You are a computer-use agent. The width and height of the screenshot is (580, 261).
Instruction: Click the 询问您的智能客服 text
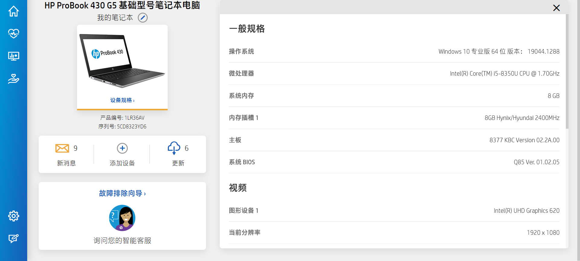(x=122, y=241)
